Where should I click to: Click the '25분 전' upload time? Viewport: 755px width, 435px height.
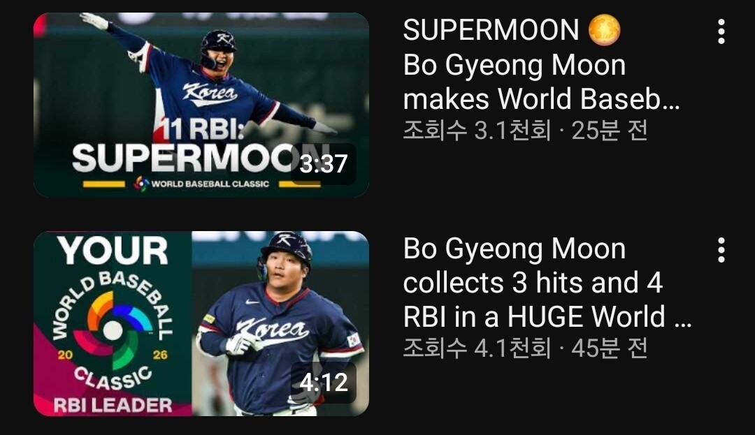coord(609,131)
